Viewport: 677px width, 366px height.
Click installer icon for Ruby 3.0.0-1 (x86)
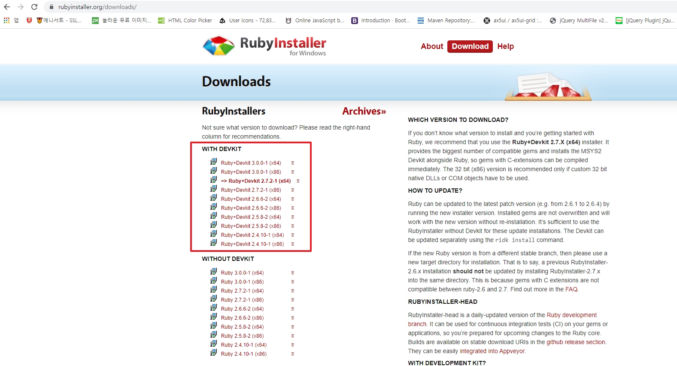(x=213, y=281)
